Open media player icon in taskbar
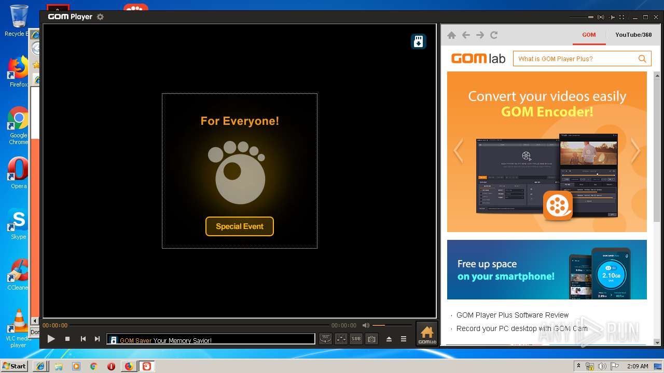 (76, 366)
